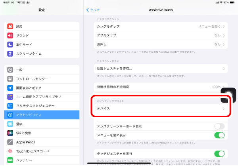Open 新規ジェスチャを作成 row
Screen dimensions: 238x166
pyautogui.click(x=161, y=69)
